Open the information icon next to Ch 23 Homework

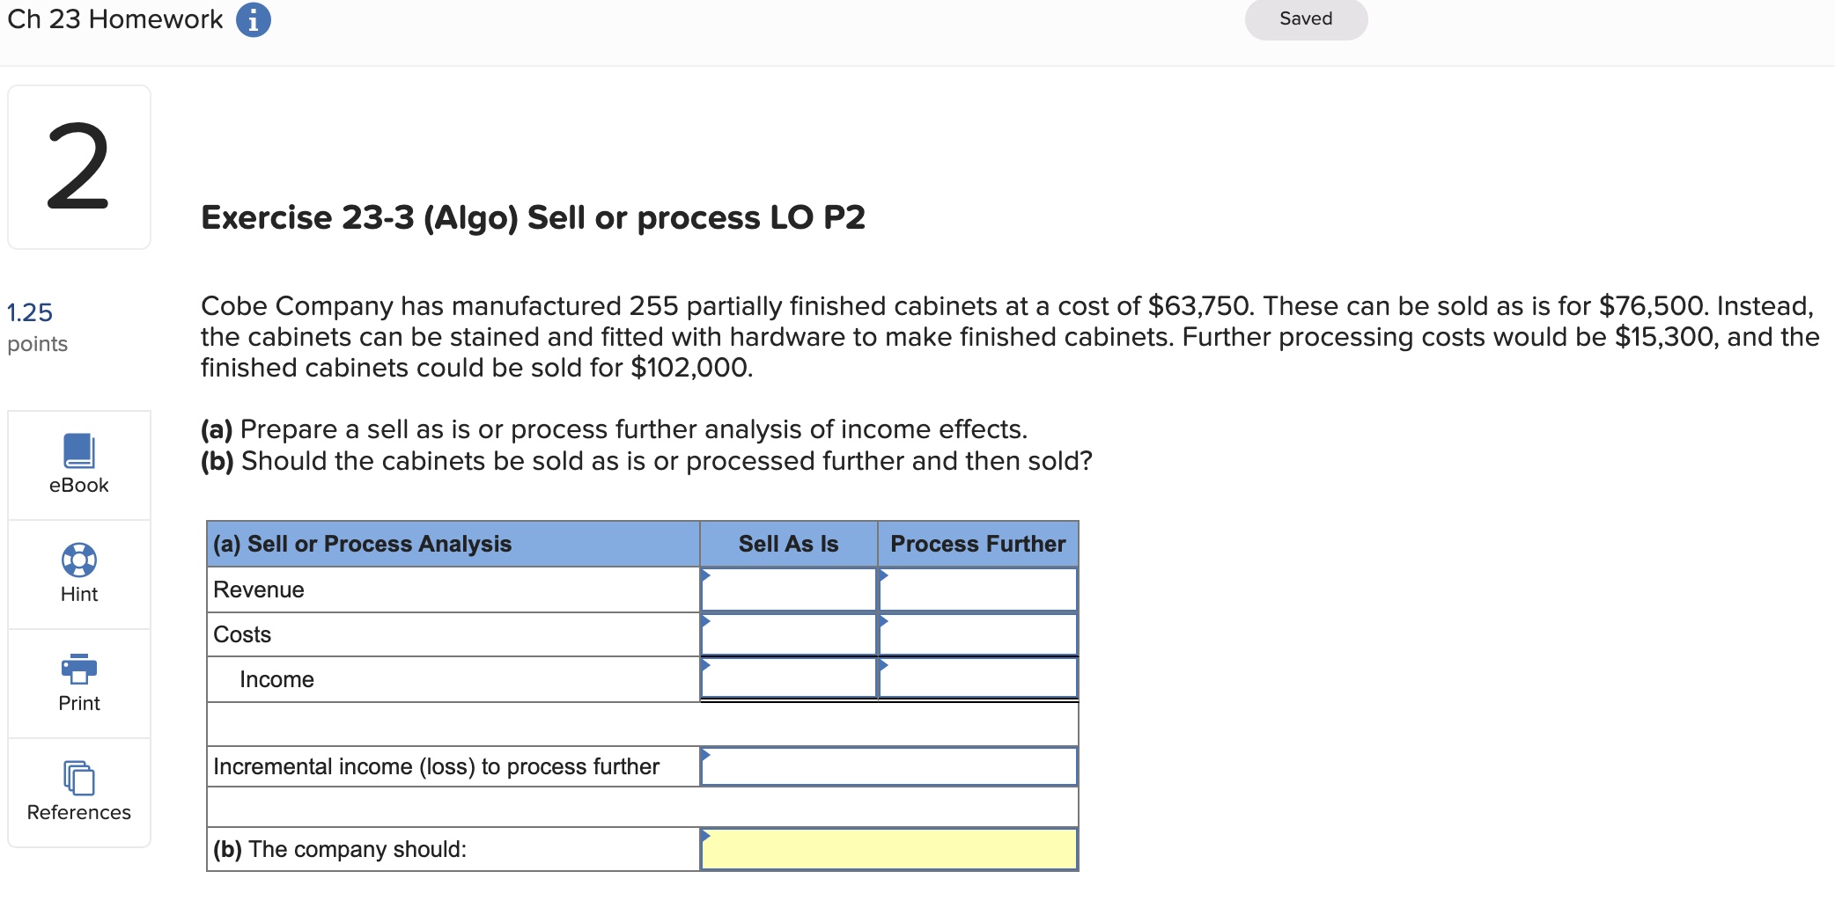point(253,19)
